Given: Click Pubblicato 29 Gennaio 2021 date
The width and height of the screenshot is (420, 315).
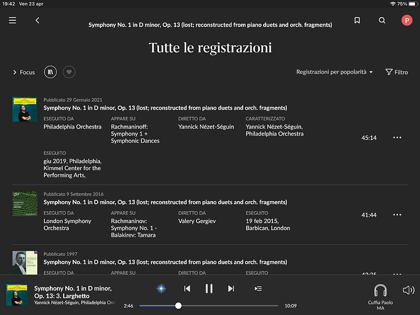Looking at the screenshot, I should [x=73, y=100].
